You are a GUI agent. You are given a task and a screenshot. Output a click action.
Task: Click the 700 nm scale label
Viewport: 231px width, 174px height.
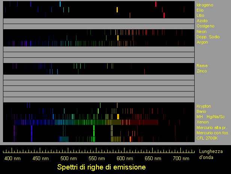point(181,159)
